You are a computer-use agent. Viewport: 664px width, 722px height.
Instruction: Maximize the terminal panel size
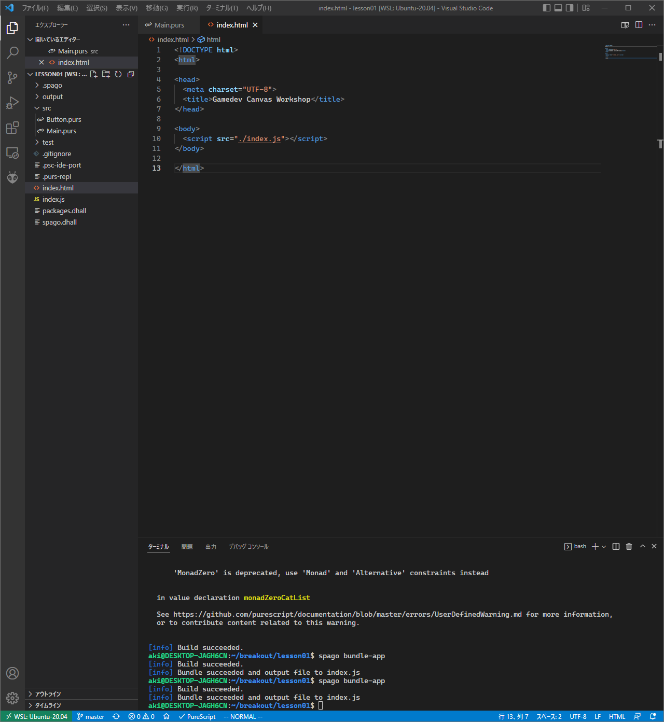click(642, 546)
